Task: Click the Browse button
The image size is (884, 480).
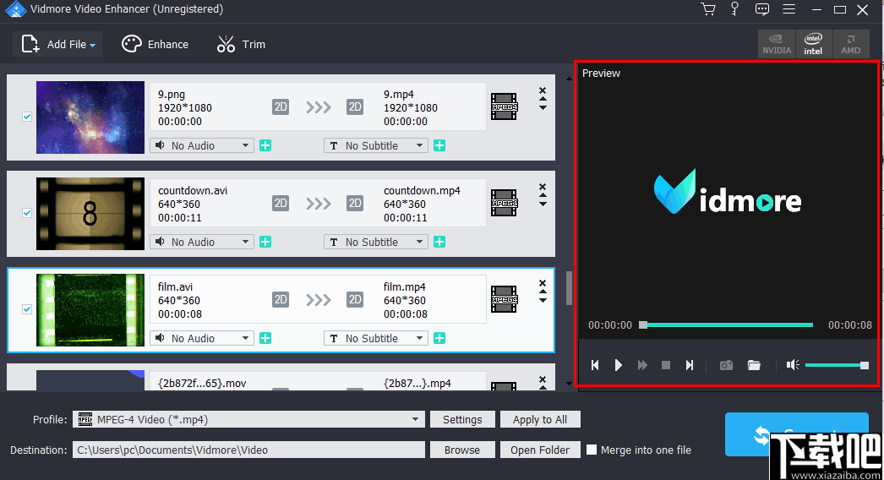Action: [462, 450]
